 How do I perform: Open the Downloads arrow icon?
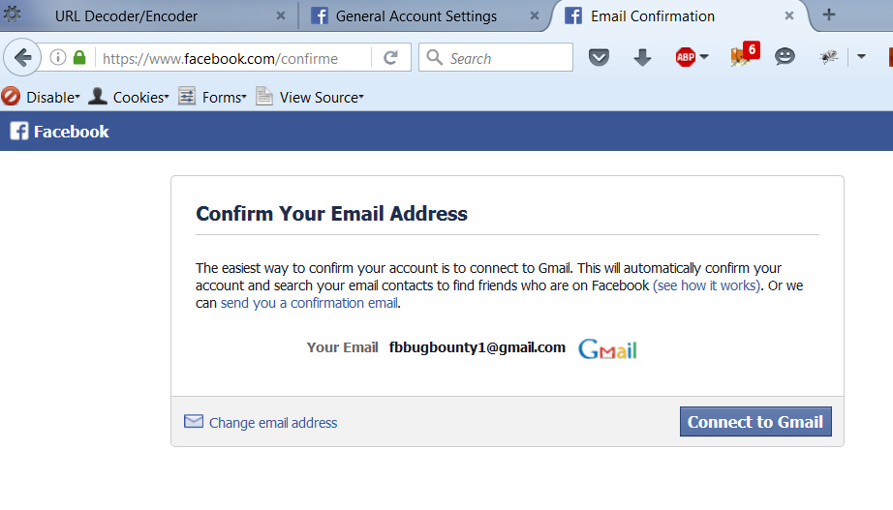click(x=642, y=58)
